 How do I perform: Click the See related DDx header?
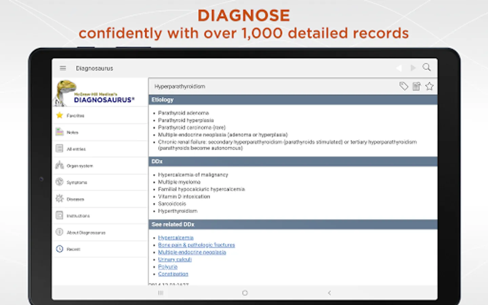click(x=293, y=224)
